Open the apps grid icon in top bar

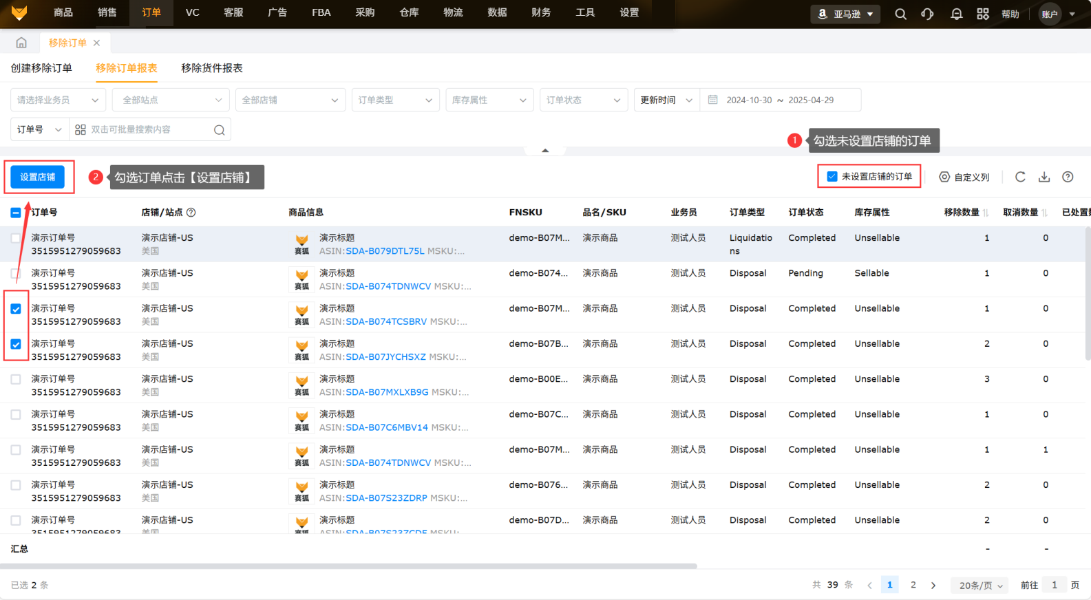pos(983,14)
